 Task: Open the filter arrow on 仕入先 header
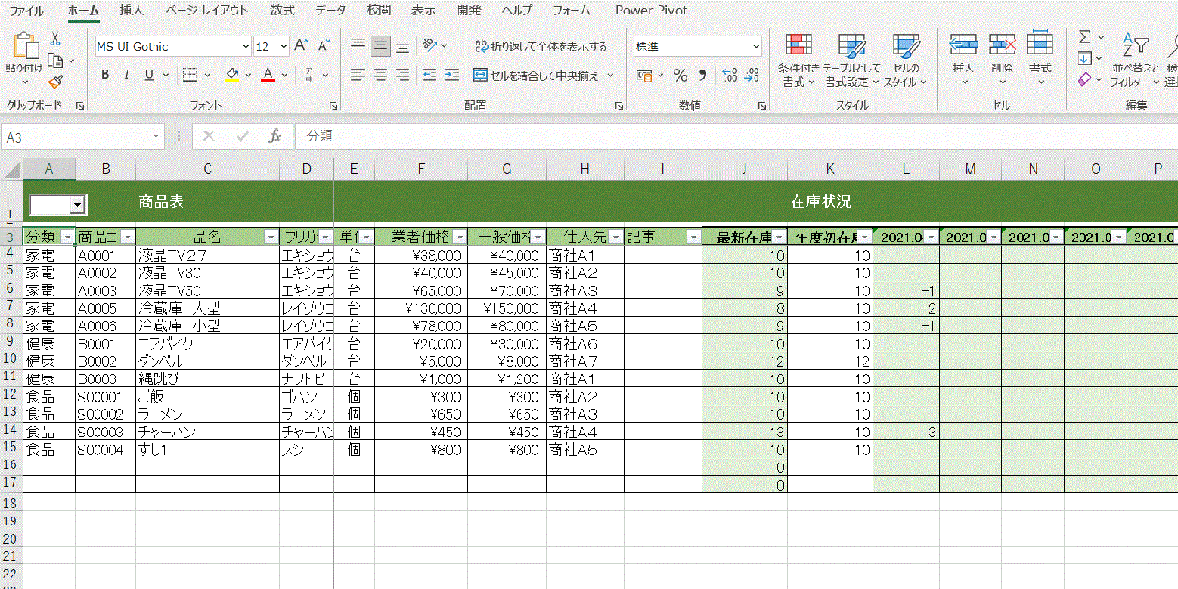(615, 237)
